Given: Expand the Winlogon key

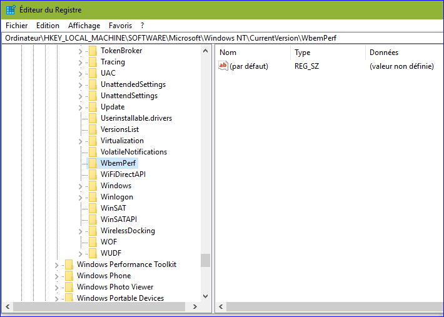Looking at the screenshot, I should (x=81, y=198).
